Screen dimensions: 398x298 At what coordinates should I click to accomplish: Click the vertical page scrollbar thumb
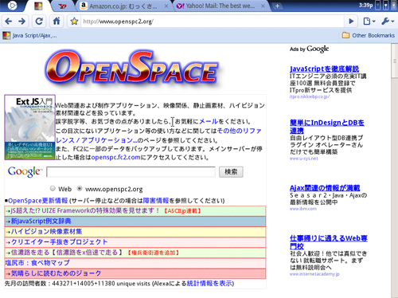pos(394,61)
